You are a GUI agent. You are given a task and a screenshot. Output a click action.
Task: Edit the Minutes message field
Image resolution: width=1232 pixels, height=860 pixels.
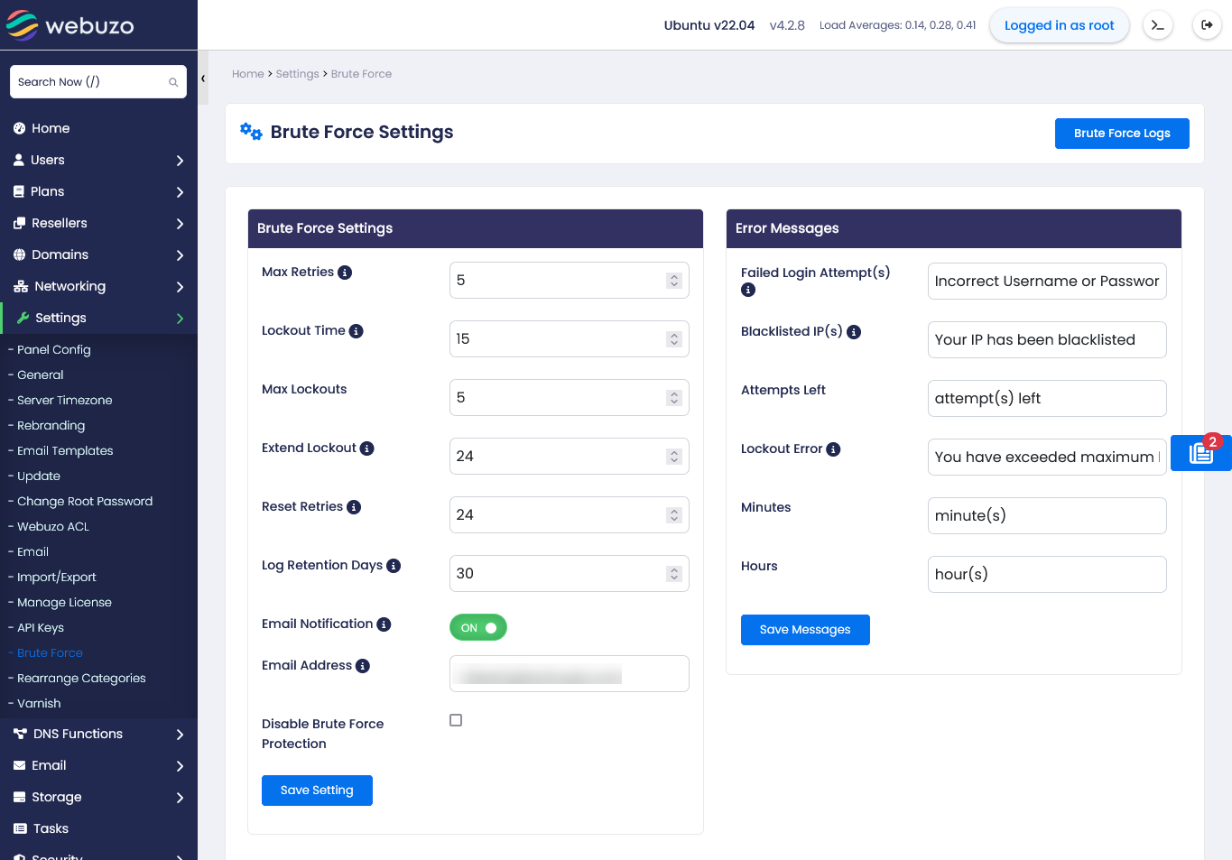[x=1047, y=516]
